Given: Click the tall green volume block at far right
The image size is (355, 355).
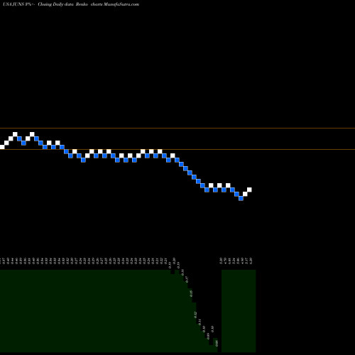Looking at the screenshot, I should [x=239, y=311].
